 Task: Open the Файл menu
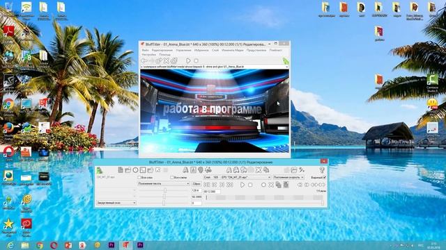pos(145,50)
